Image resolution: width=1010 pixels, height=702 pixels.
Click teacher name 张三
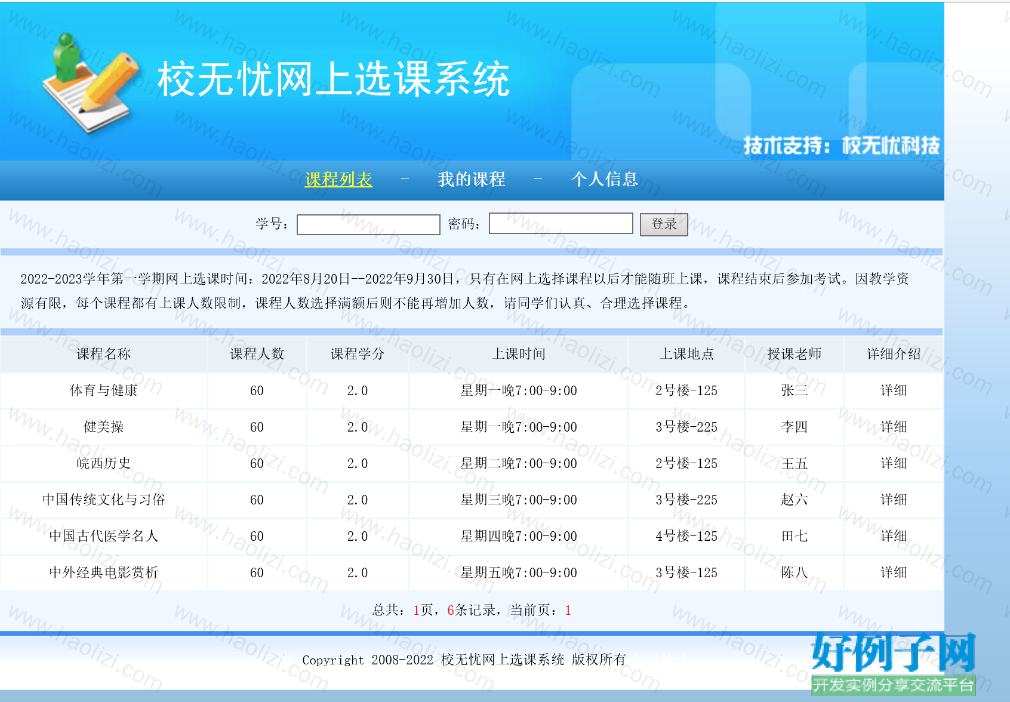(x=795, y=390)
